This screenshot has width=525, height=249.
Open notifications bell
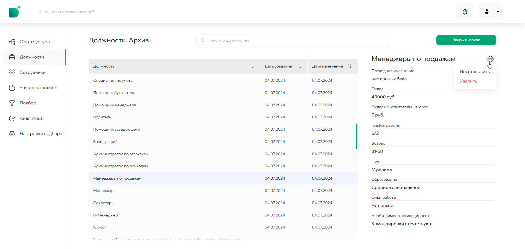coord(465,12)
